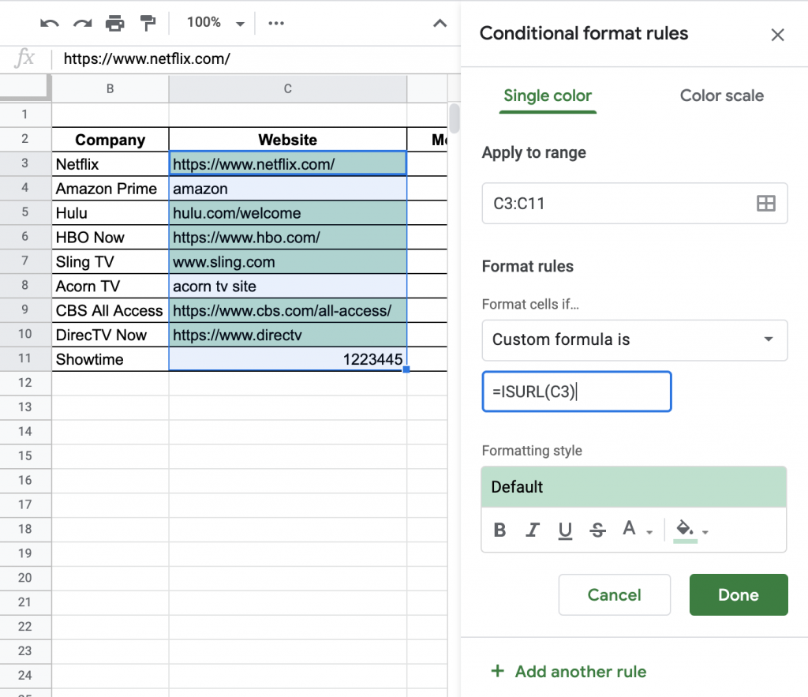The width and height of the screenshot is (808, 697).
Task: Open the Custom formula is dropdown
Action: pos(634,340)
